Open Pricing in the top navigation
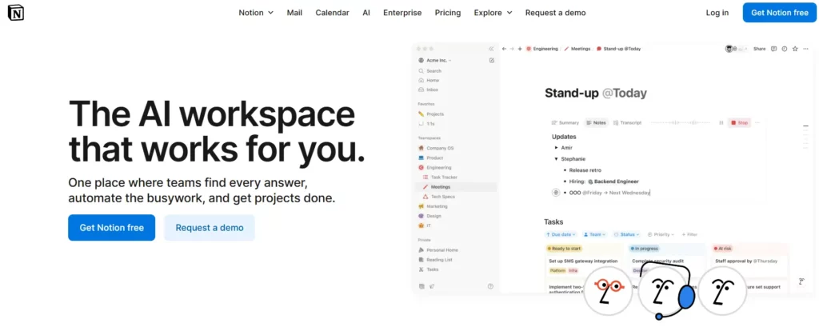This screenshot has height=327, width=819. pyautogui.click(x=448, y=13)
